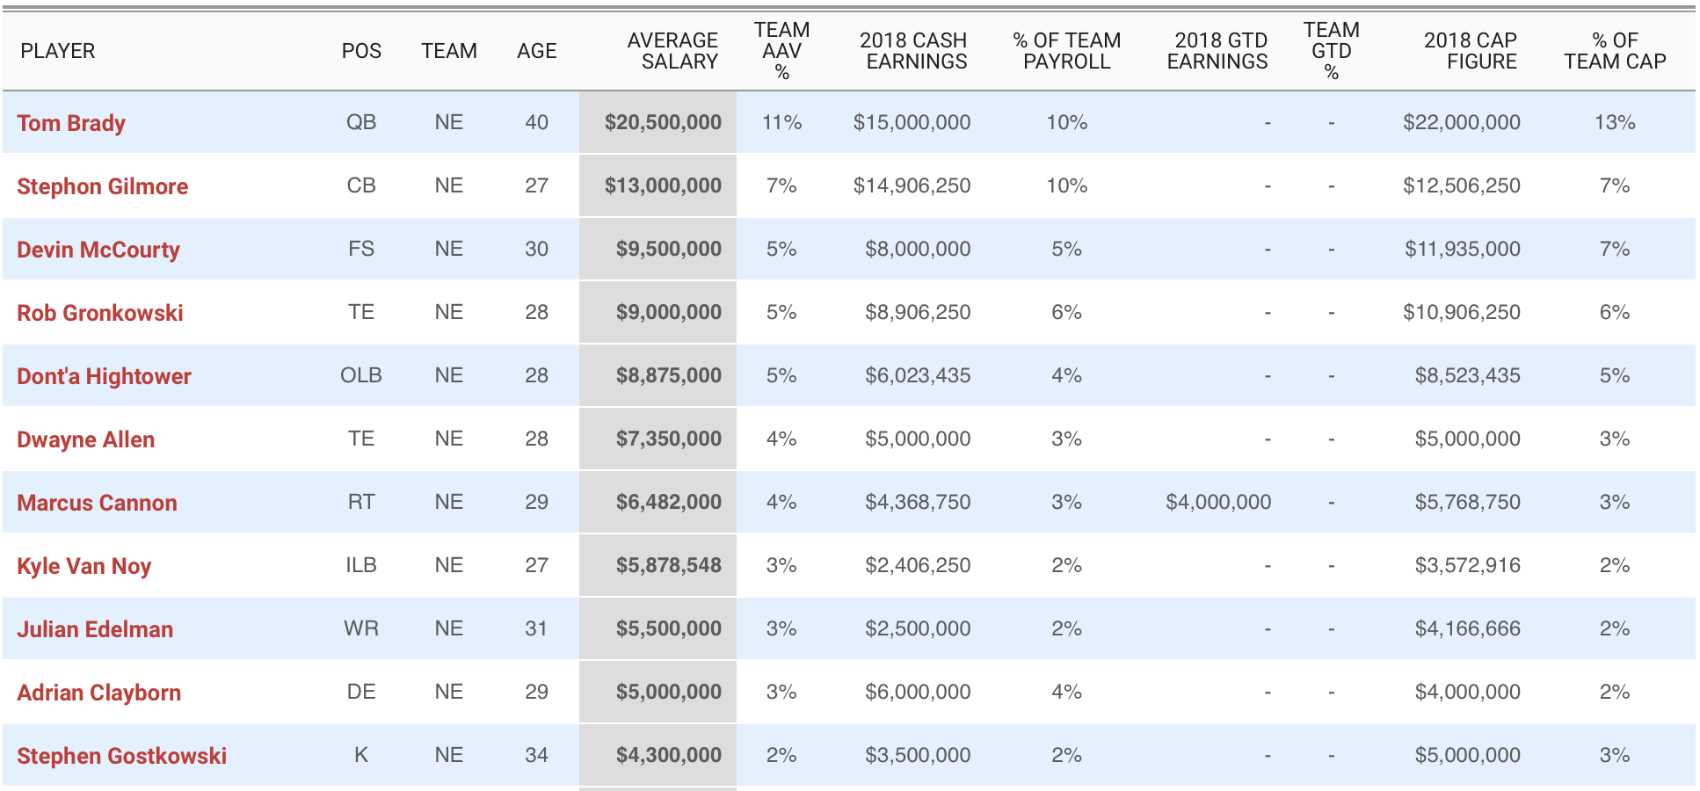Open Julian Edelman's player page
Viewport: 1700px width, 791px height.
tap(95, 629)
